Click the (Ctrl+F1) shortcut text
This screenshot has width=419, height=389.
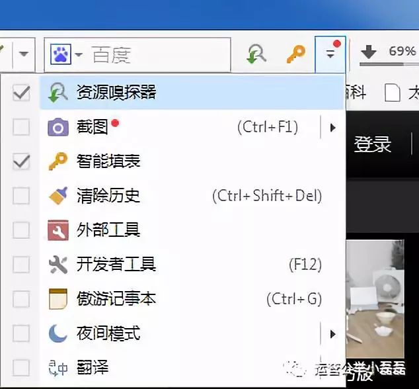tap(268, 127)
